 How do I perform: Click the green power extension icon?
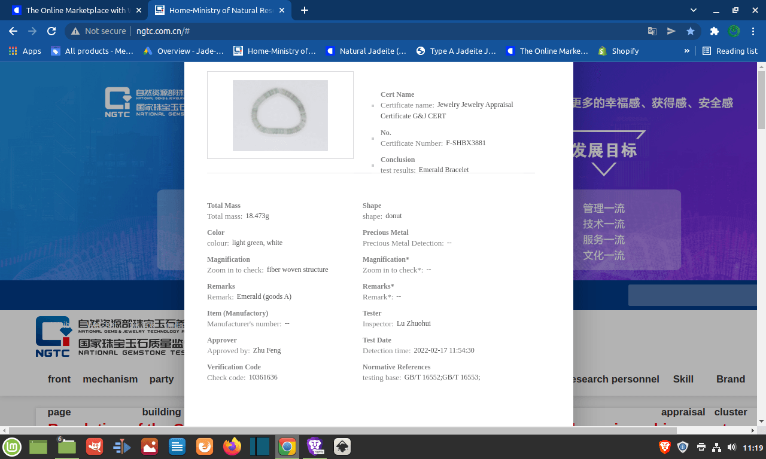pyautogui.click(x=734, y=31)
